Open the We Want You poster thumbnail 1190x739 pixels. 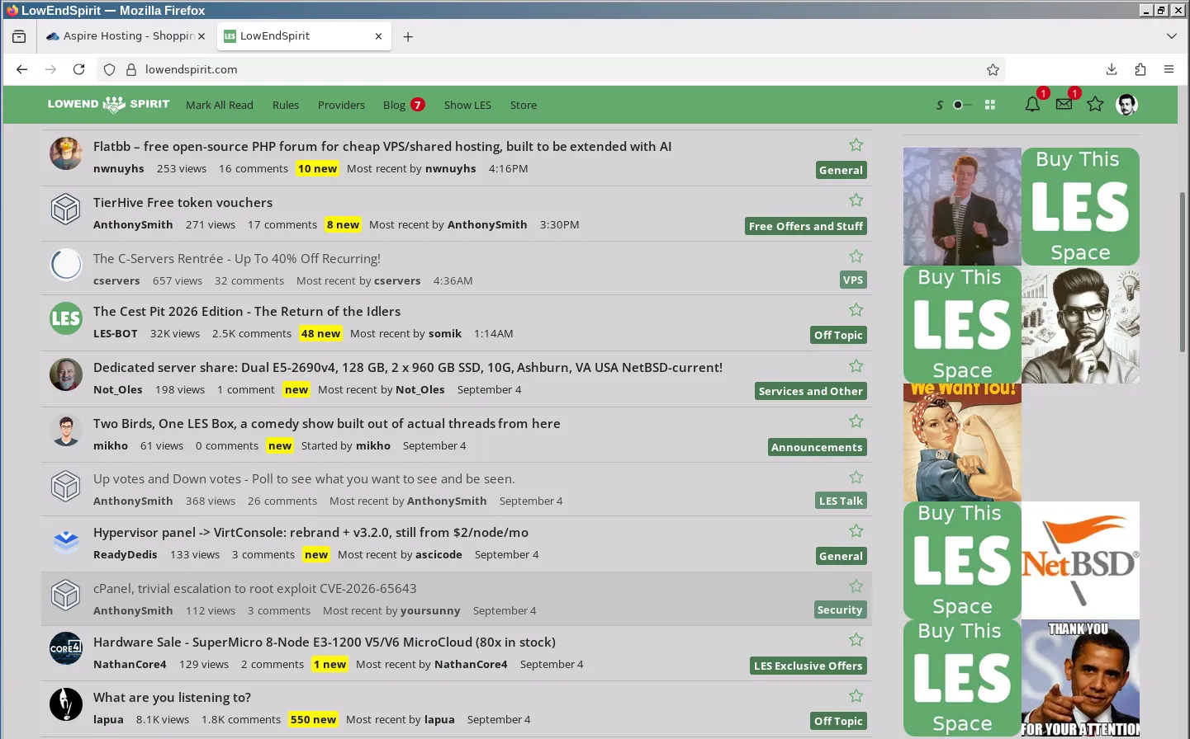pyautogui.click(x=962, y=442)
